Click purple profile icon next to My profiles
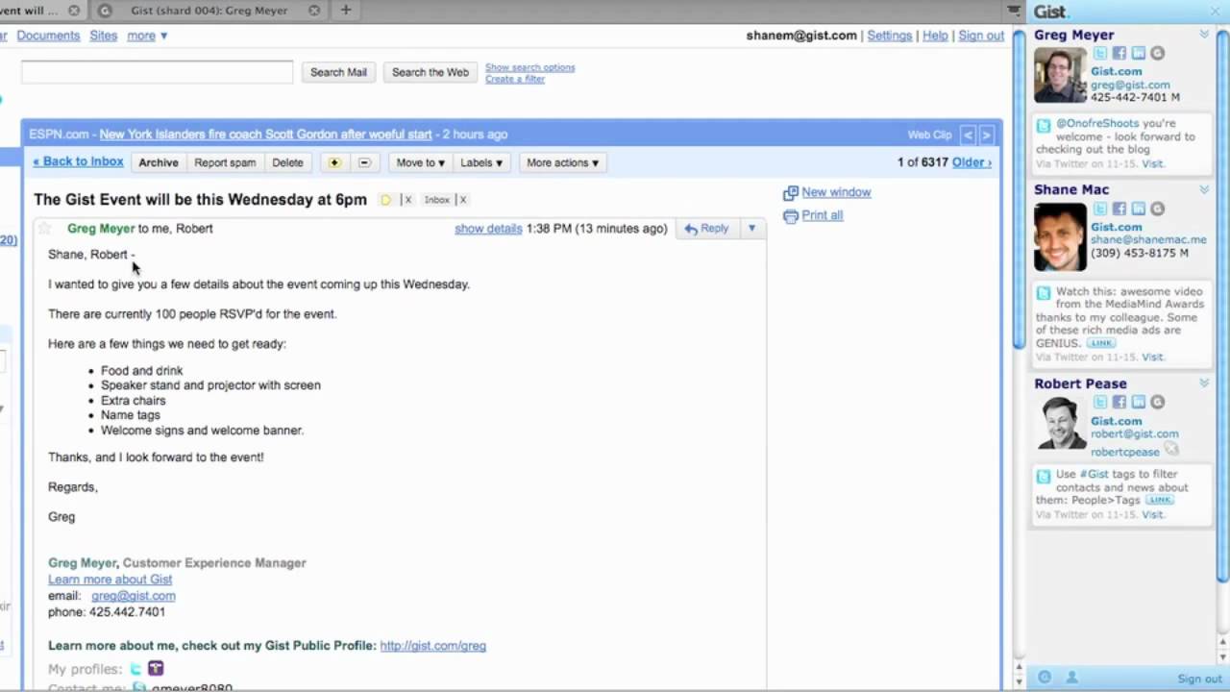The width and height of the screenshot is (1230, 692). [156, 669]
